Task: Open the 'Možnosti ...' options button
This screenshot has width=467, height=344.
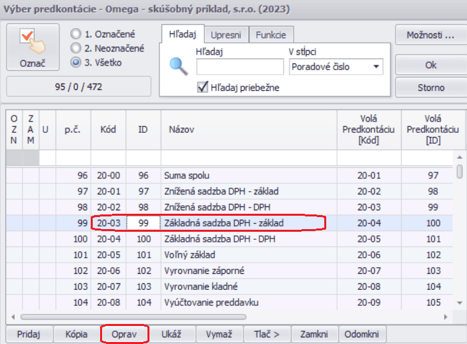Action: click(430, 35)
